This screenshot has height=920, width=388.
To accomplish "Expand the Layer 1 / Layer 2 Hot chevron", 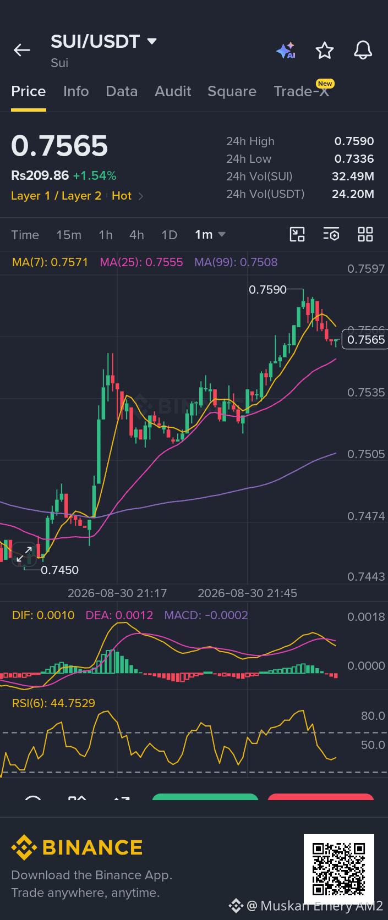I will pos(141,196).
